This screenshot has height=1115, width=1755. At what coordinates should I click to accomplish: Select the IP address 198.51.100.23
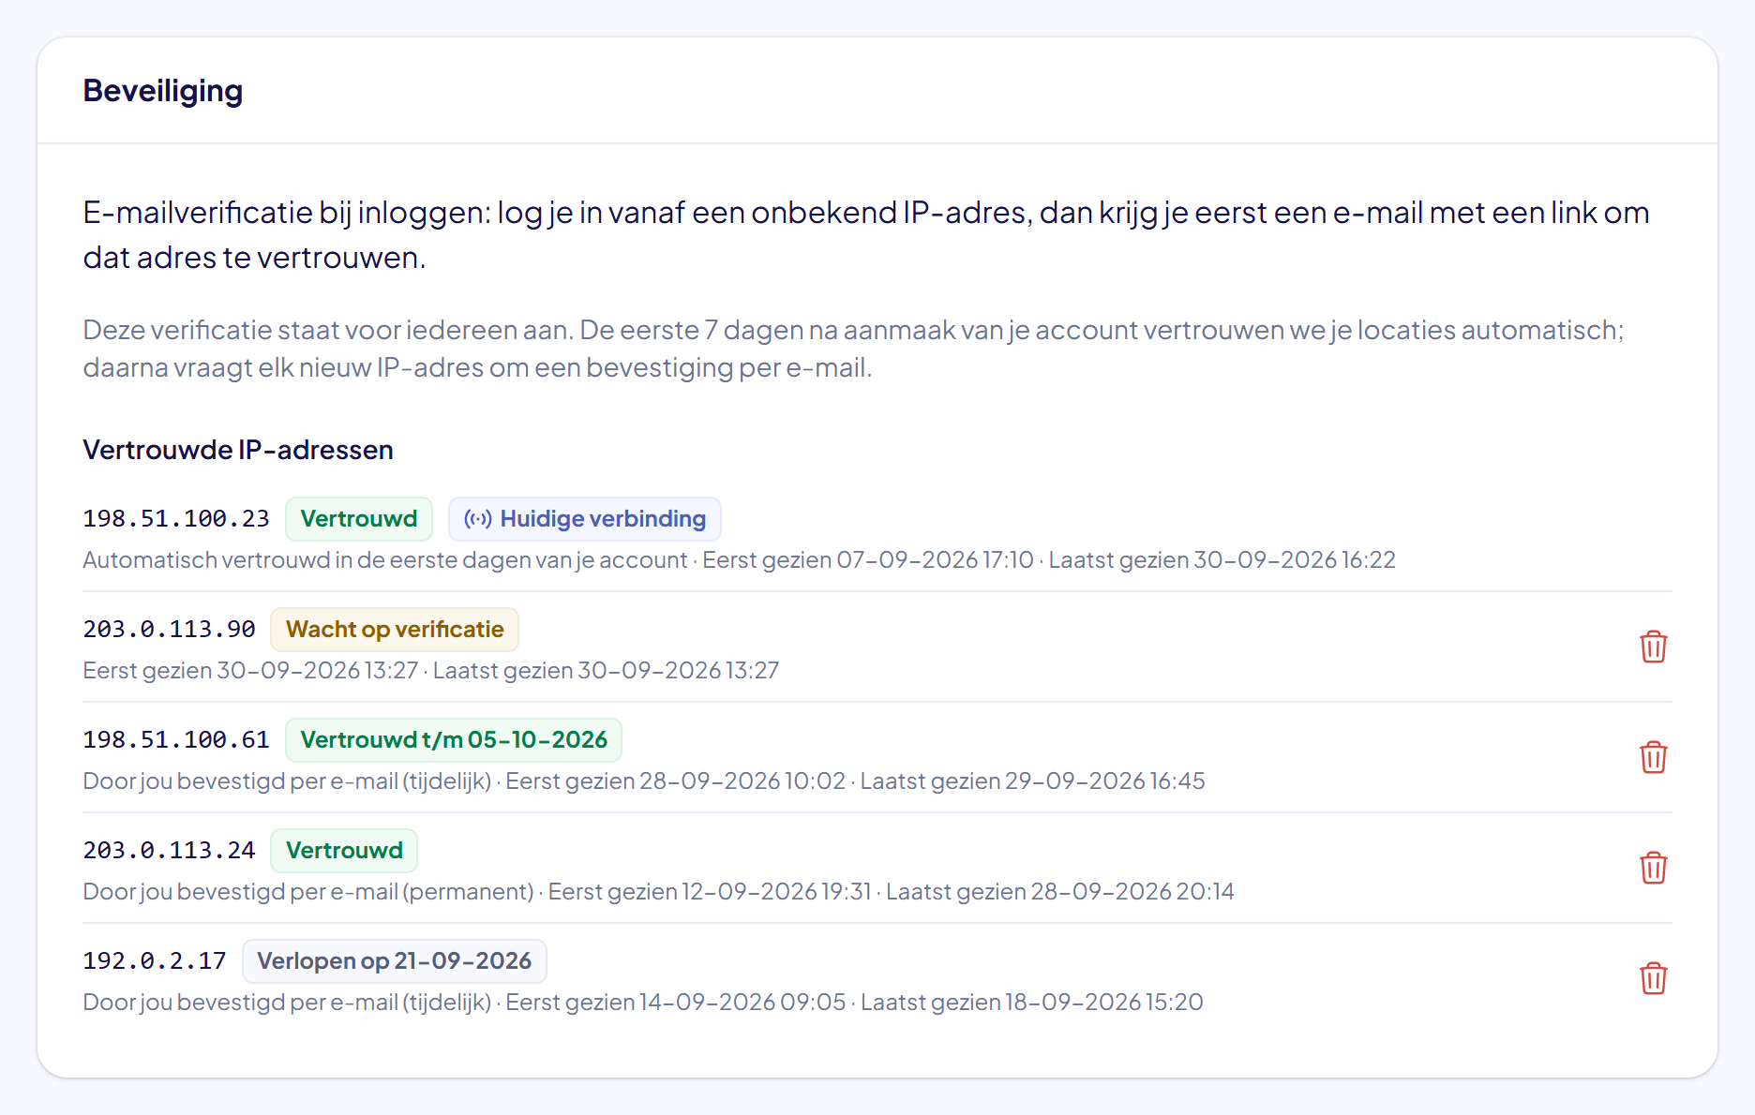(x=176, y=519)
